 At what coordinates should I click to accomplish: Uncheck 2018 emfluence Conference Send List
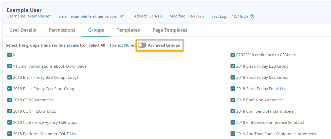tap(233, 122)
